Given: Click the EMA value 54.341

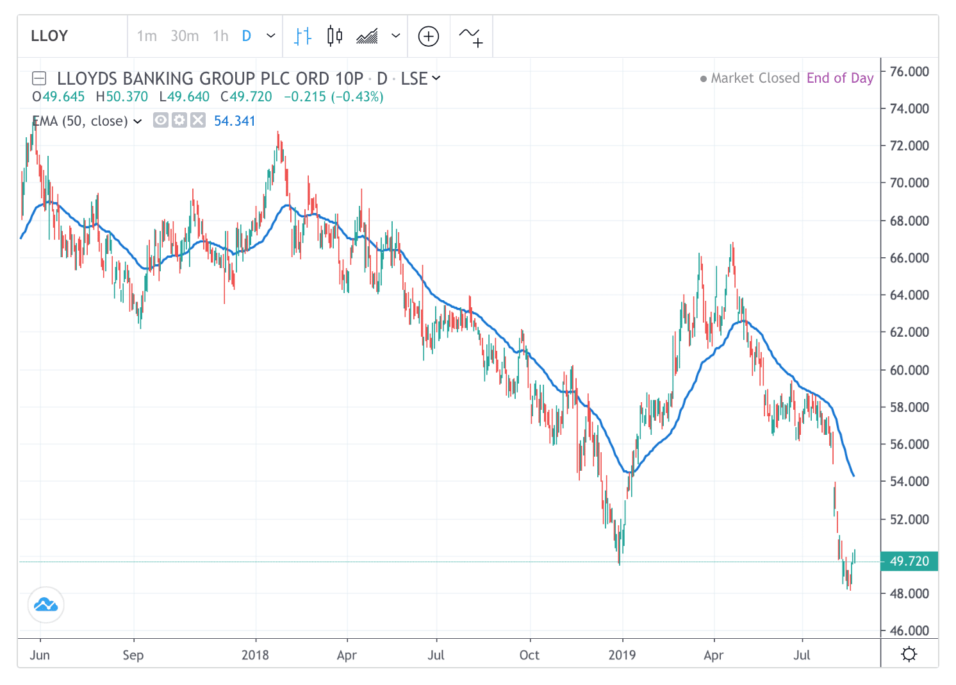Looking at the screenshot, I should click(x=235, y=121).
